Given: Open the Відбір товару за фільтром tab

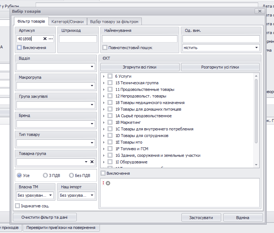Looking at the screenshot, I should point(114,22).
